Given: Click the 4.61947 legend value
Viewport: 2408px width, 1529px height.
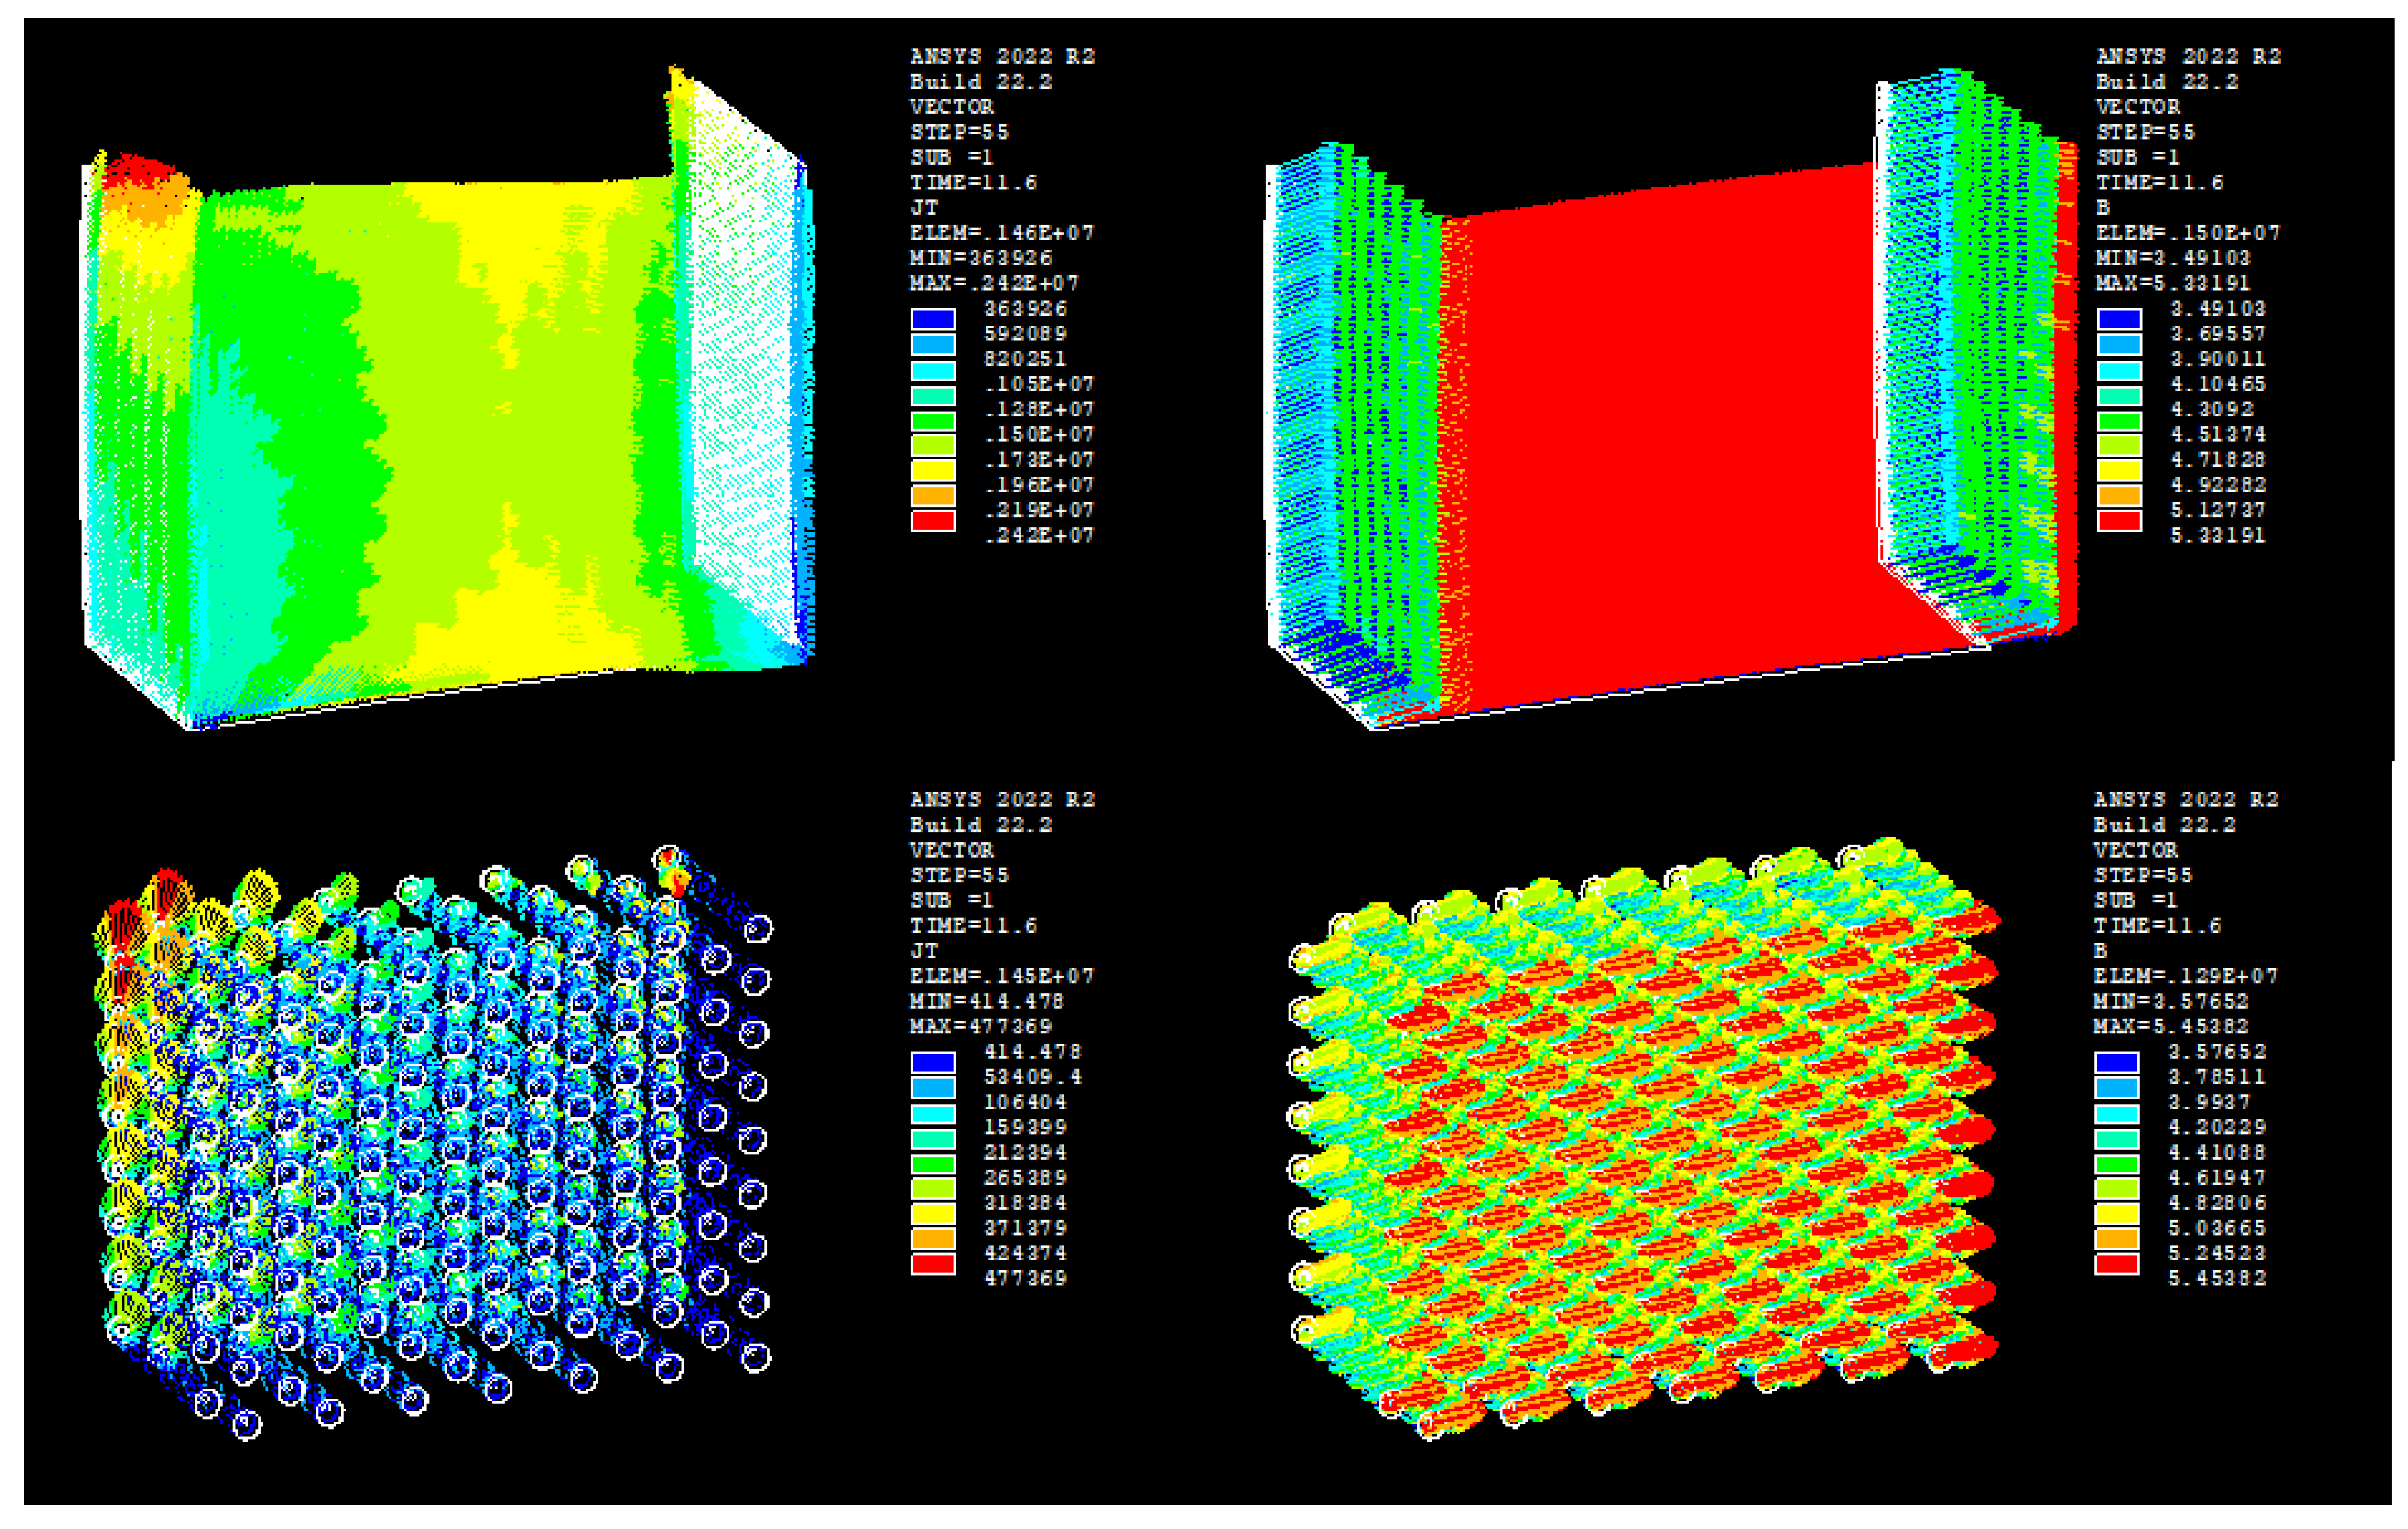Looking at the screenshot, I should (x=2216, y=1177).
